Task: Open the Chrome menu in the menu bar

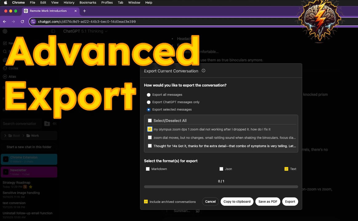Action: click(18, 2)
